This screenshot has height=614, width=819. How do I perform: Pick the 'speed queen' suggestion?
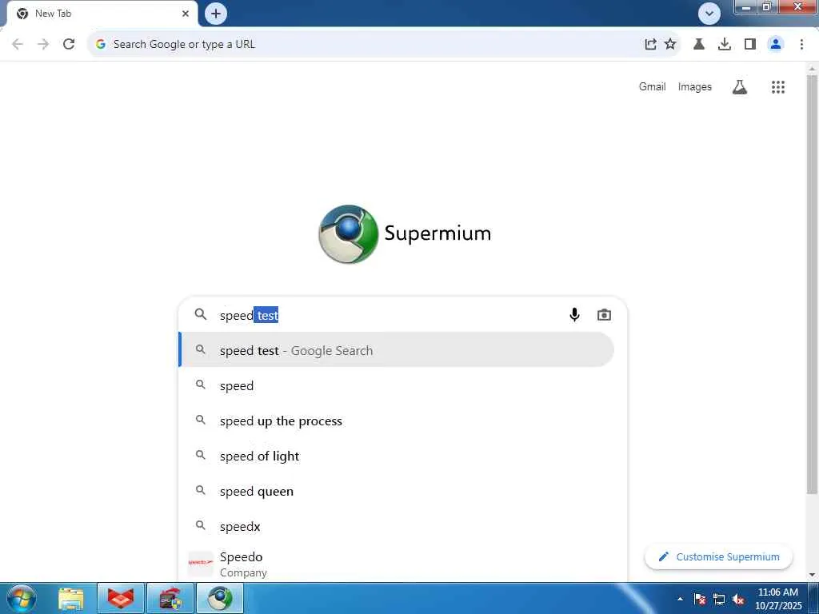tap(397, 491)
